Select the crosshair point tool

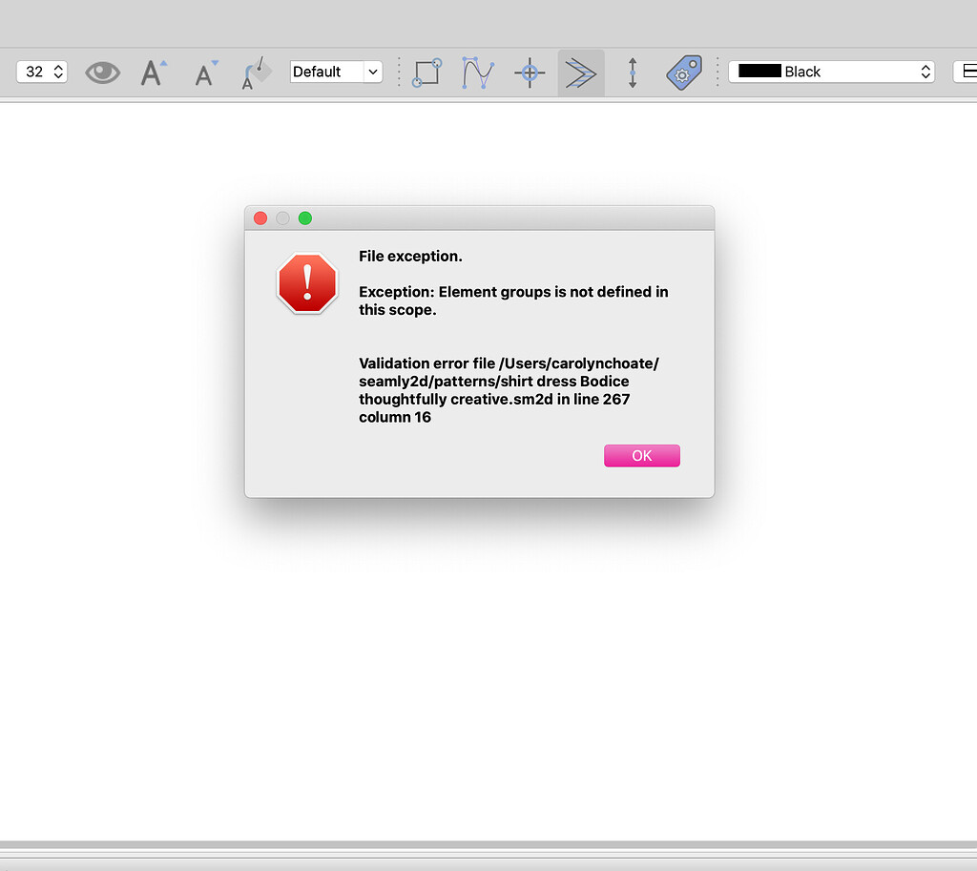point(530,72)
